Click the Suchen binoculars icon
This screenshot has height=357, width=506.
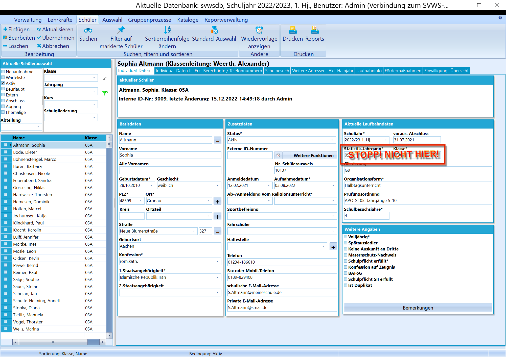pos(88,30)
